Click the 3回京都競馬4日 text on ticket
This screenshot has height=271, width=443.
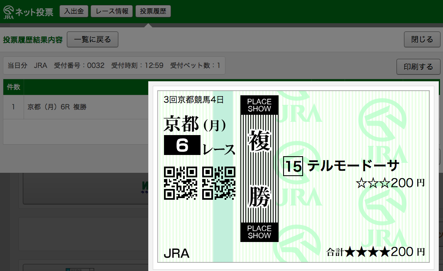[194, 99]
